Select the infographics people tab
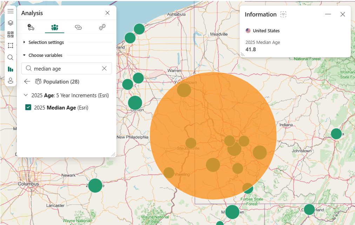 pyautogui.click(x=54, y=27)
